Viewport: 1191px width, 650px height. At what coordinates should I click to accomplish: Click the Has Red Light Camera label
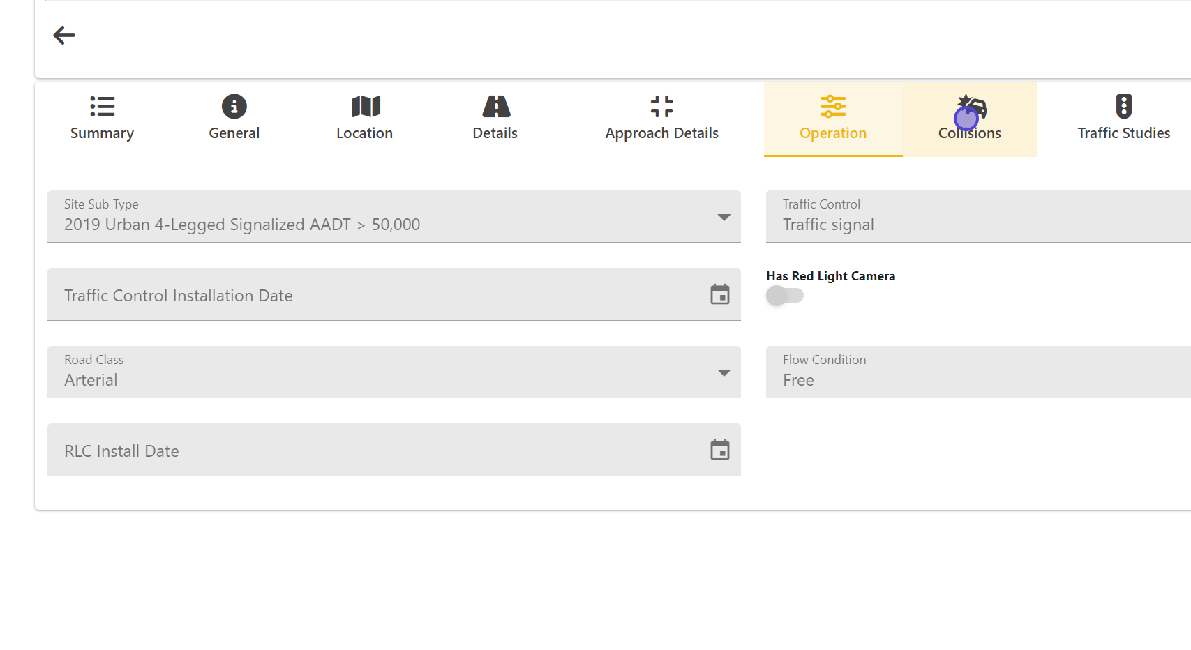pos(830,276)
